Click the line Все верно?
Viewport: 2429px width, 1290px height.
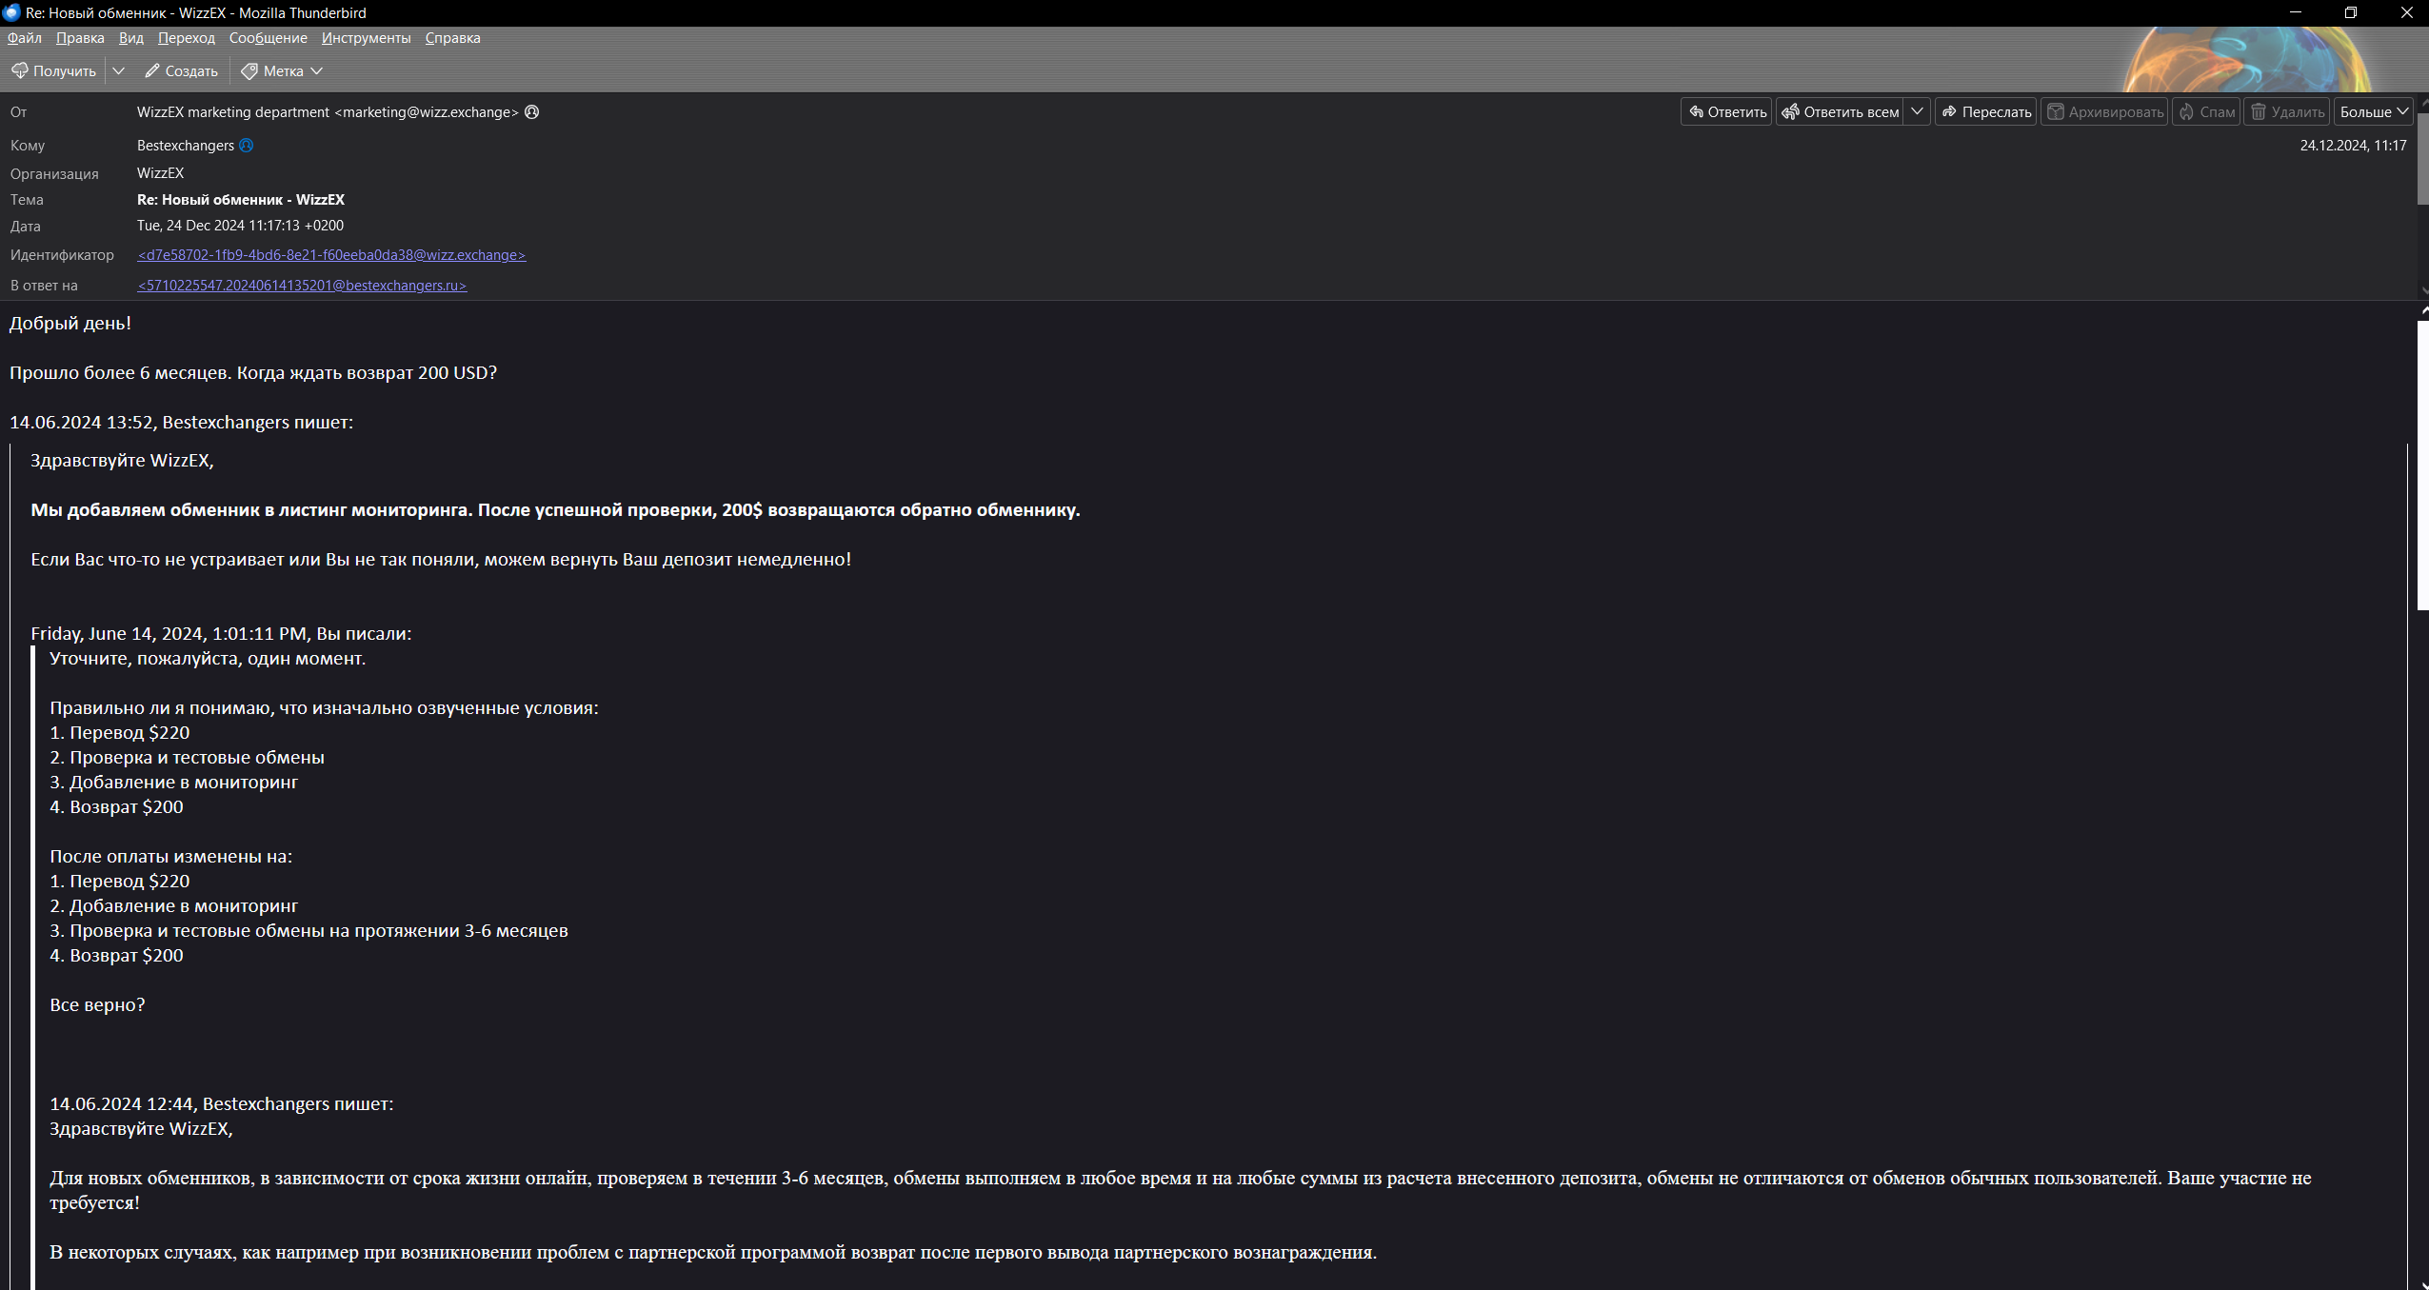point(97,1005)
